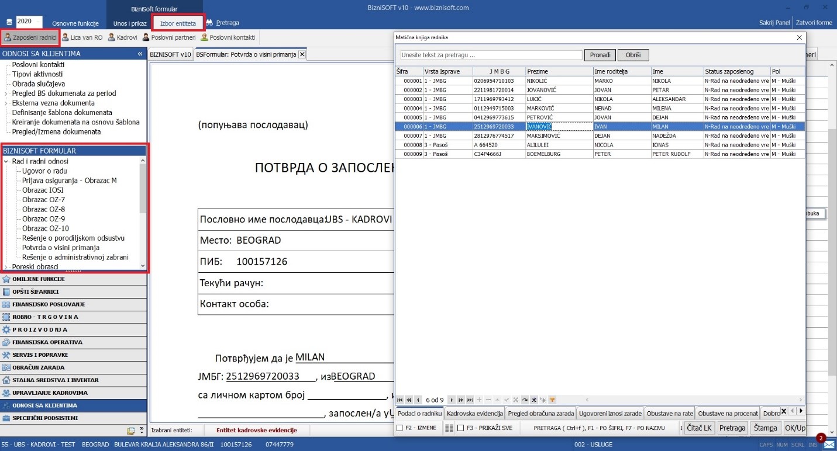Image resolution: width=837 pixels, height=451 pixels.
Task: Click Sakrij Panel link
Action: coord(774,23)
